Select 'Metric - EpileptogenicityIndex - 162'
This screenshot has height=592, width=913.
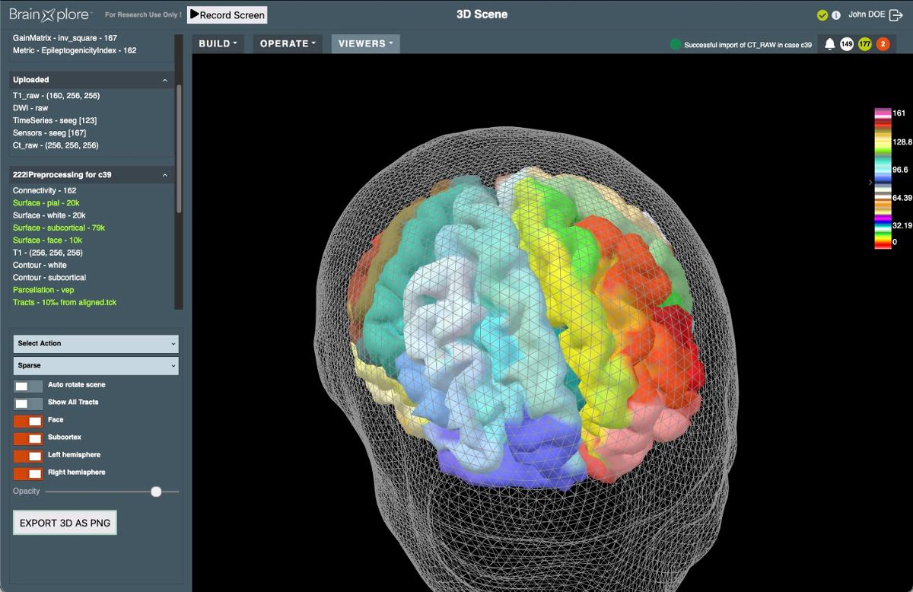(75, 50)
